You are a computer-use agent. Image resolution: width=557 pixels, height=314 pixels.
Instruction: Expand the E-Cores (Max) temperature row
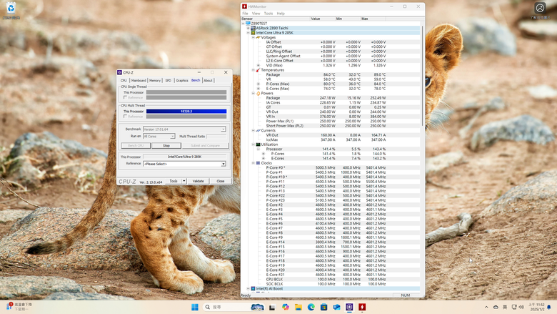pyautogui.click(x=259, y=89)
